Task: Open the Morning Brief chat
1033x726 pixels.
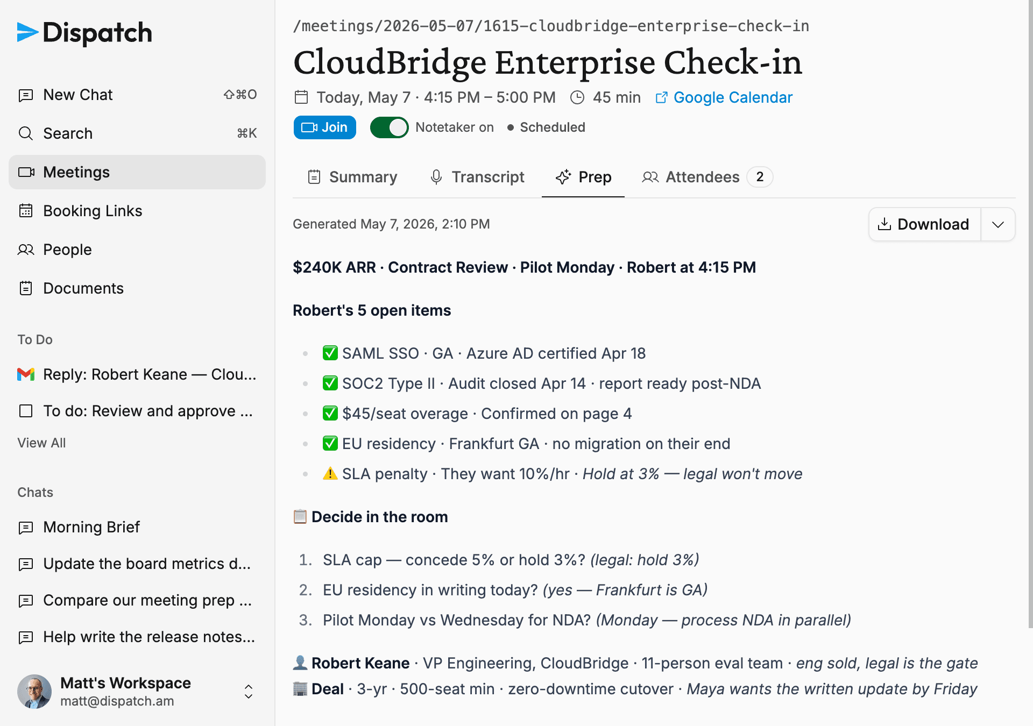Action: 137,527
